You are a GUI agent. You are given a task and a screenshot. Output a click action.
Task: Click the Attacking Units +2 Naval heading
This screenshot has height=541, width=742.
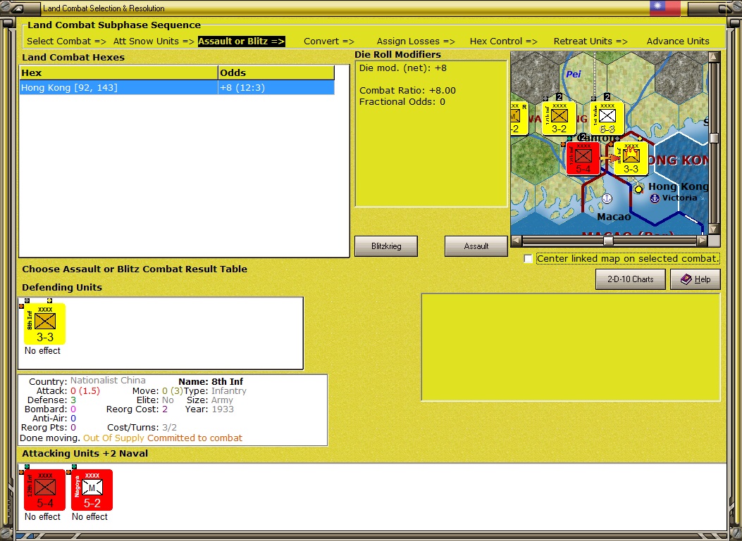point(85,453)
